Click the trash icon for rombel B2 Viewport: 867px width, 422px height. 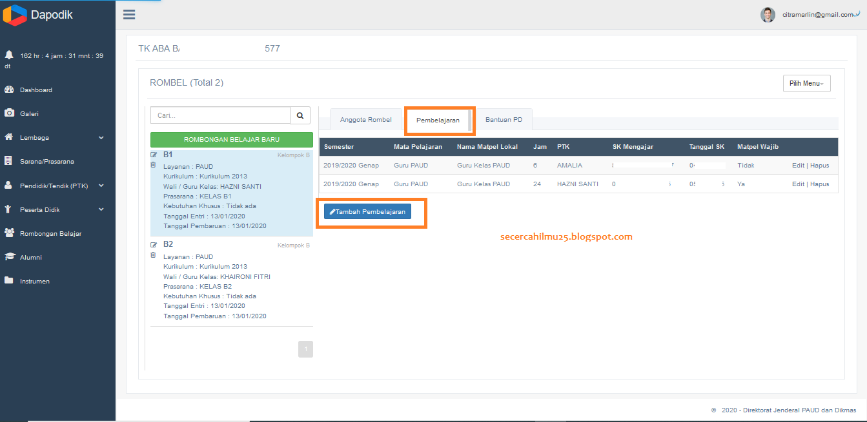(153, 255)
